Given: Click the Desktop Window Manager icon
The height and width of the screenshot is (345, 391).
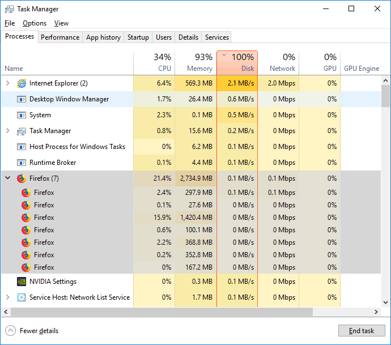Looking at the screenshot, I should pyautogui.click(x=22, y=99).
